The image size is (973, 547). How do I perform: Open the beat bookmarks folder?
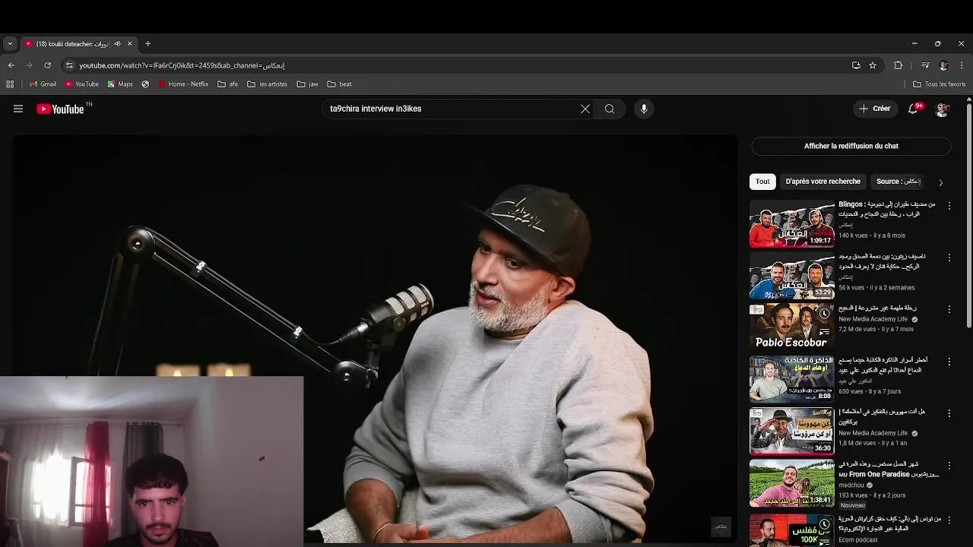click(x=340, y=84)
